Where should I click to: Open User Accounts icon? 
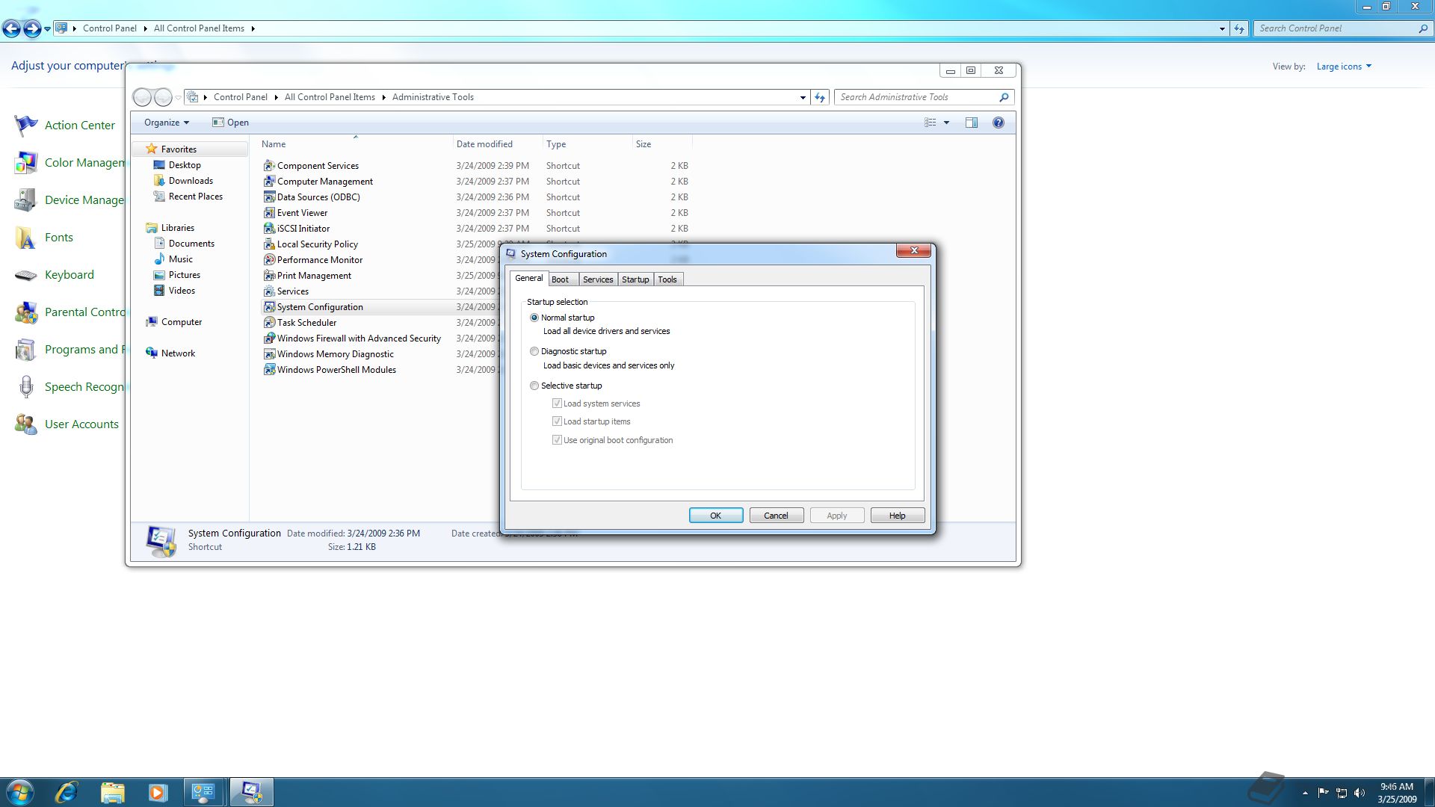26,424
